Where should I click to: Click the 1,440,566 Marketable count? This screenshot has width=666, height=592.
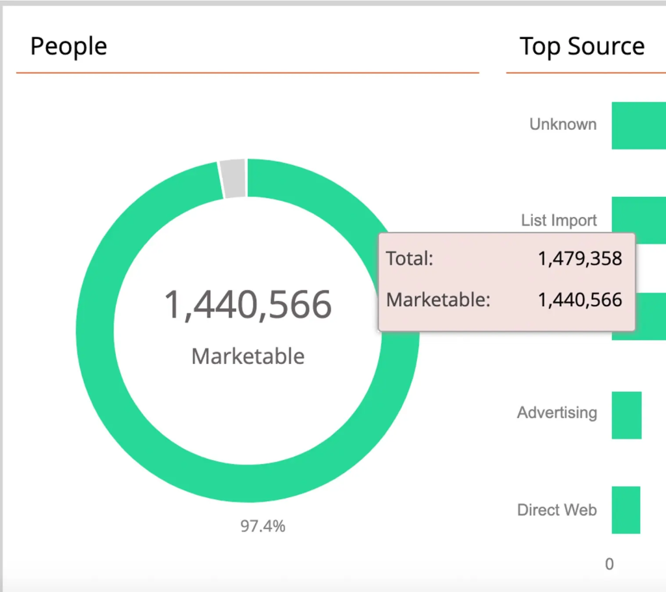pyautogui.click(x=248, y=303)
